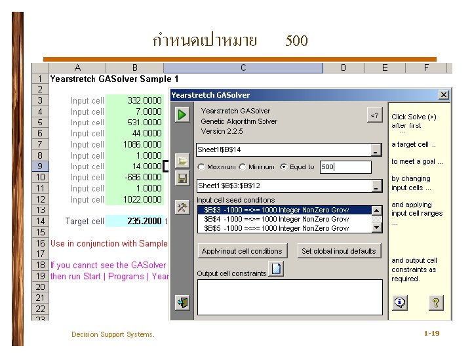Select $B$4 seed condition row
This screenshot has height=354, width=472.
pyautogui.click(x=285, y=219)
